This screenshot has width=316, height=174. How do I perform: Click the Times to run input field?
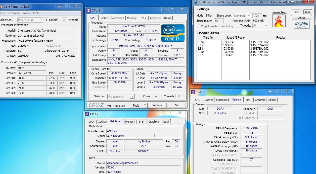219,21
